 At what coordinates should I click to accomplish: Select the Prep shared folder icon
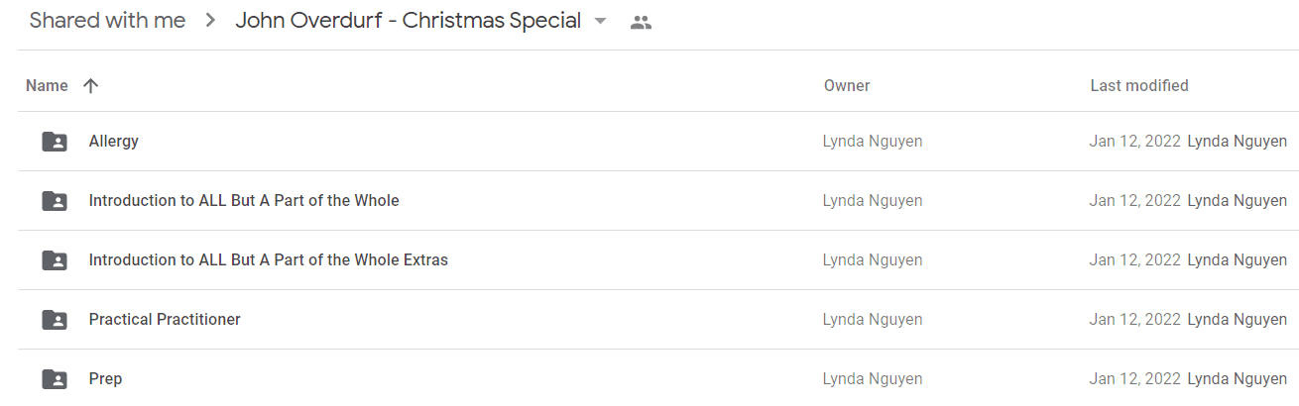(55, 379)
